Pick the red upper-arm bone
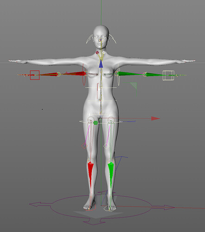The image size is (205, 232). [x=75, y=74]
